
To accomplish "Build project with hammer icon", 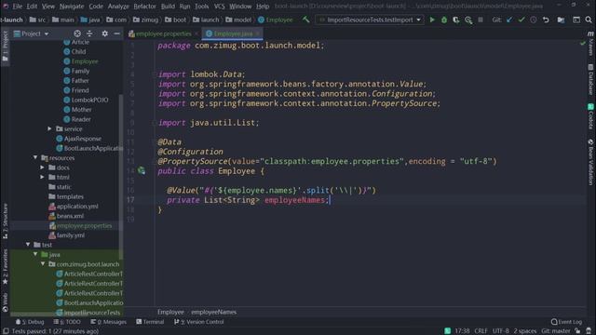I will tap(306, 20).
